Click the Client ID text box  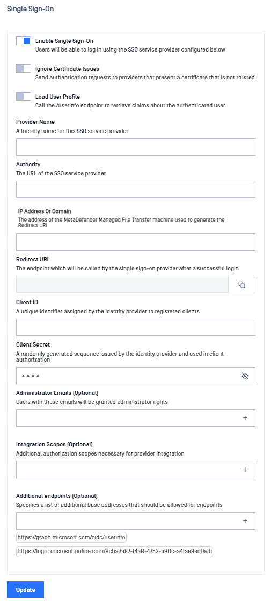pos(135,327)
